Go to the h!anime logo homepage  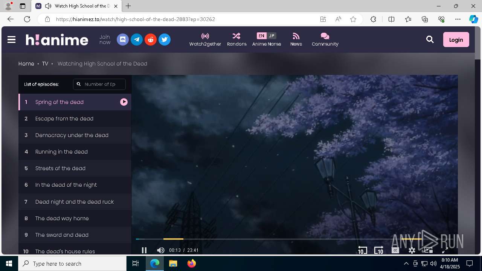click(57, 40)
